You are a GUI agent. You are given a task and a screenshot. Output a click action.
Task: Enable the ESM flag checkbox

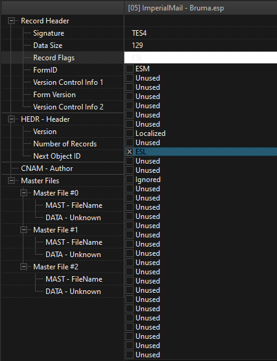(129, 69)
